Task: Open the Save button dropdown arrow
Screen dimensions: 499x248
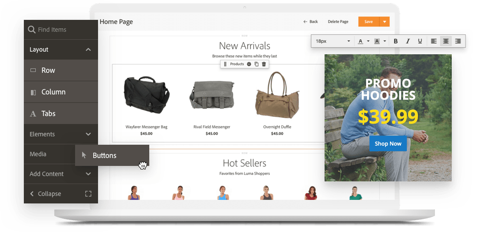Action: [x=385, y=22]
